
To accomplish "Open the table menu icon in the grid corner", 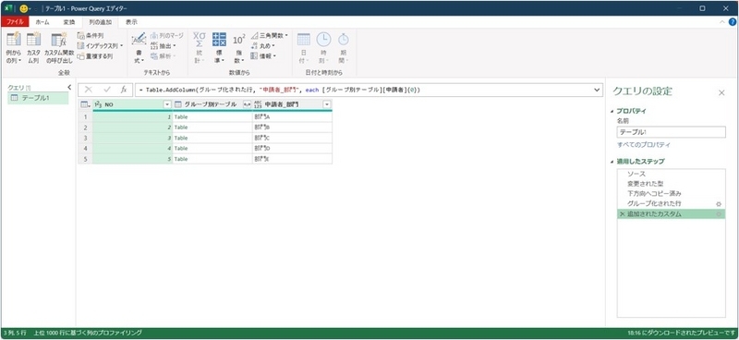I will (85, 104).
